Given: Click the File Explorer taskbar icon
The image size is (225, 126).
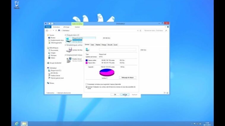Looking at the screenshot, I should coord(24,123).
